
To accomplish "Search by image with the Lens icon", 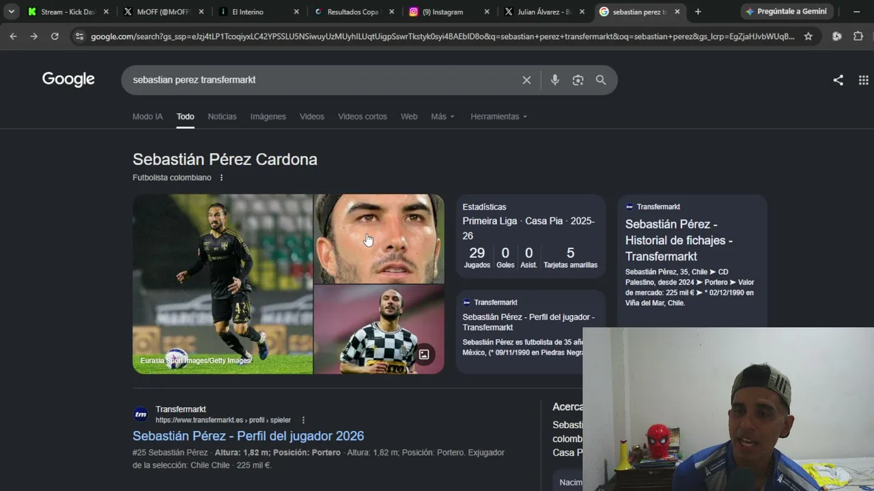I will 578,80.
